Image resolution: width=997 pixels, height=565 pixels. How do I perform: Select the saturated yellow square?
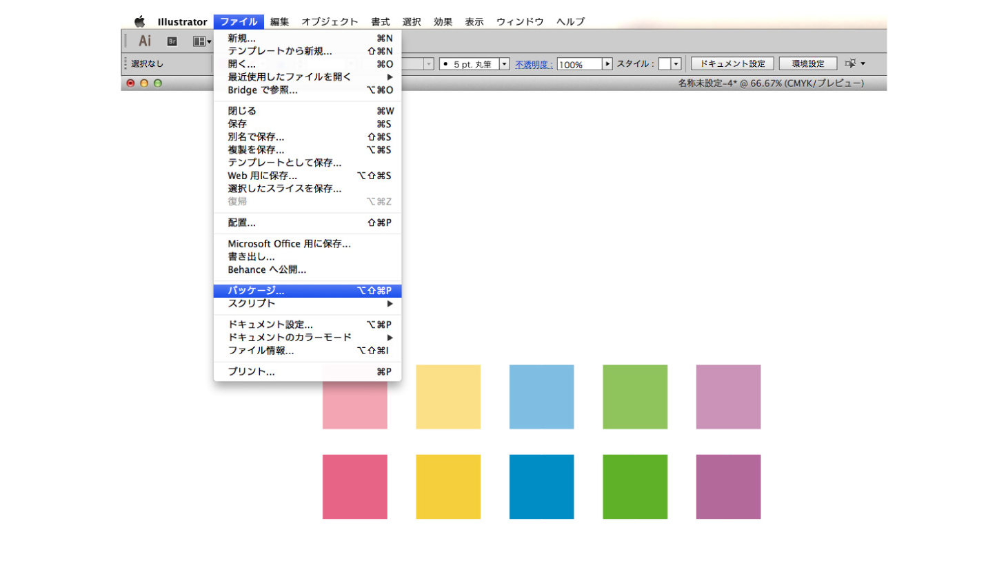[x=448, y=486]
